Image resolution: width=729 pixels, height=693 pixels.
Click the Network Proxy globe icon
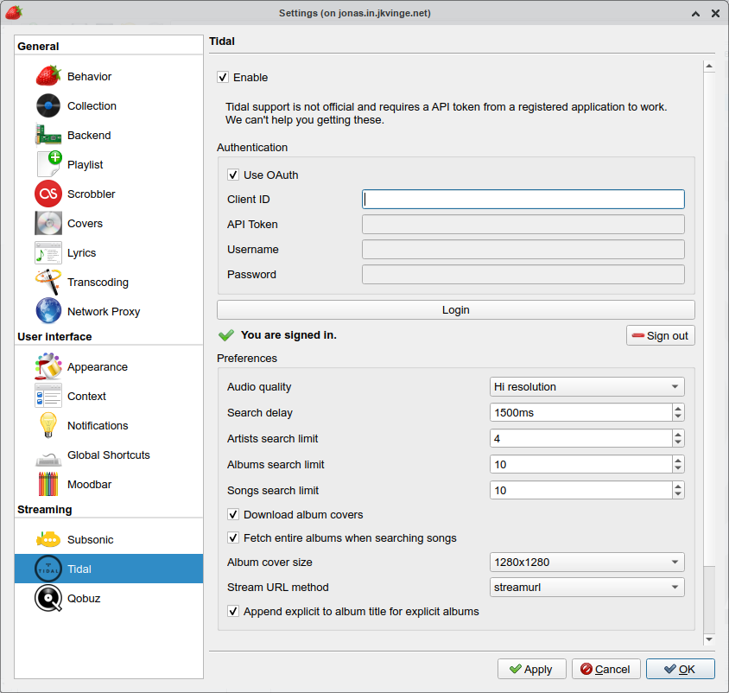(x=48, y=311)
